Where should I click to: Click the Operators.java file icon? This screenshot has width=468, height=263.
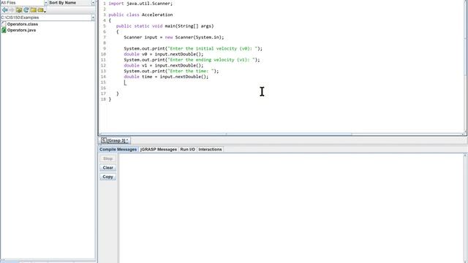click(4, 30)
